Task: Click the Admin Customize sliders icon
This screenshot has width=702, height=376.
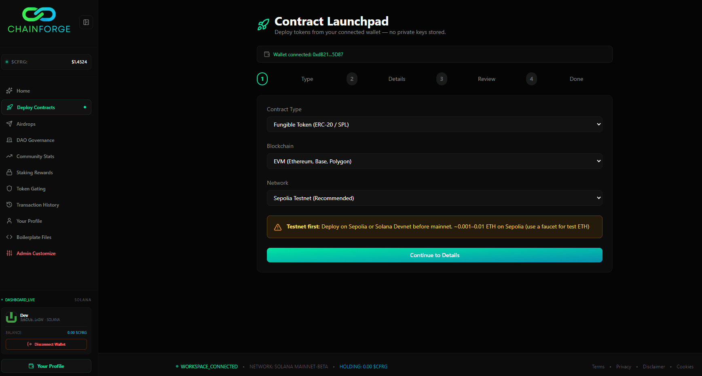Action: coord(9,253)
